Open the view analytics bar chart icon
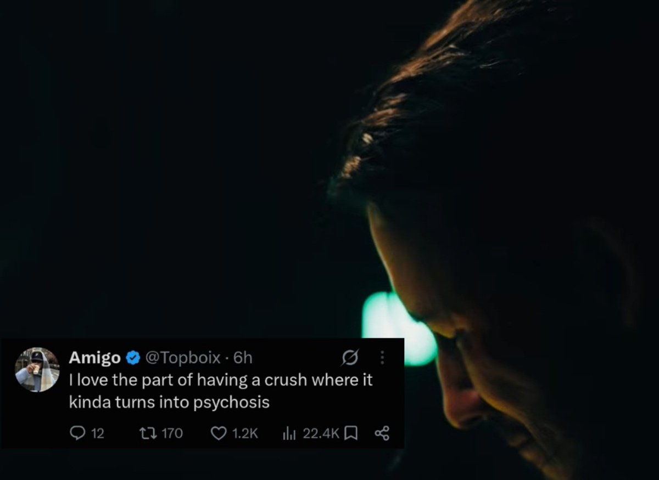659x480 pixels. [289, 433]
